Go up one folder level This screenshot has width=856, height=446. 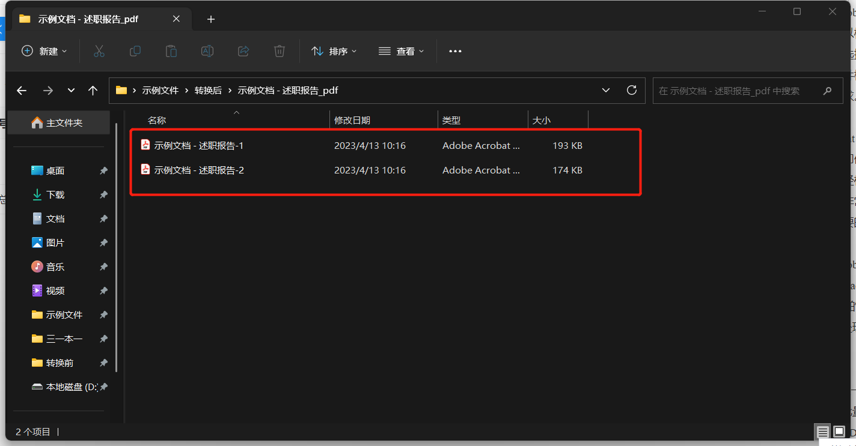(93, 91)
